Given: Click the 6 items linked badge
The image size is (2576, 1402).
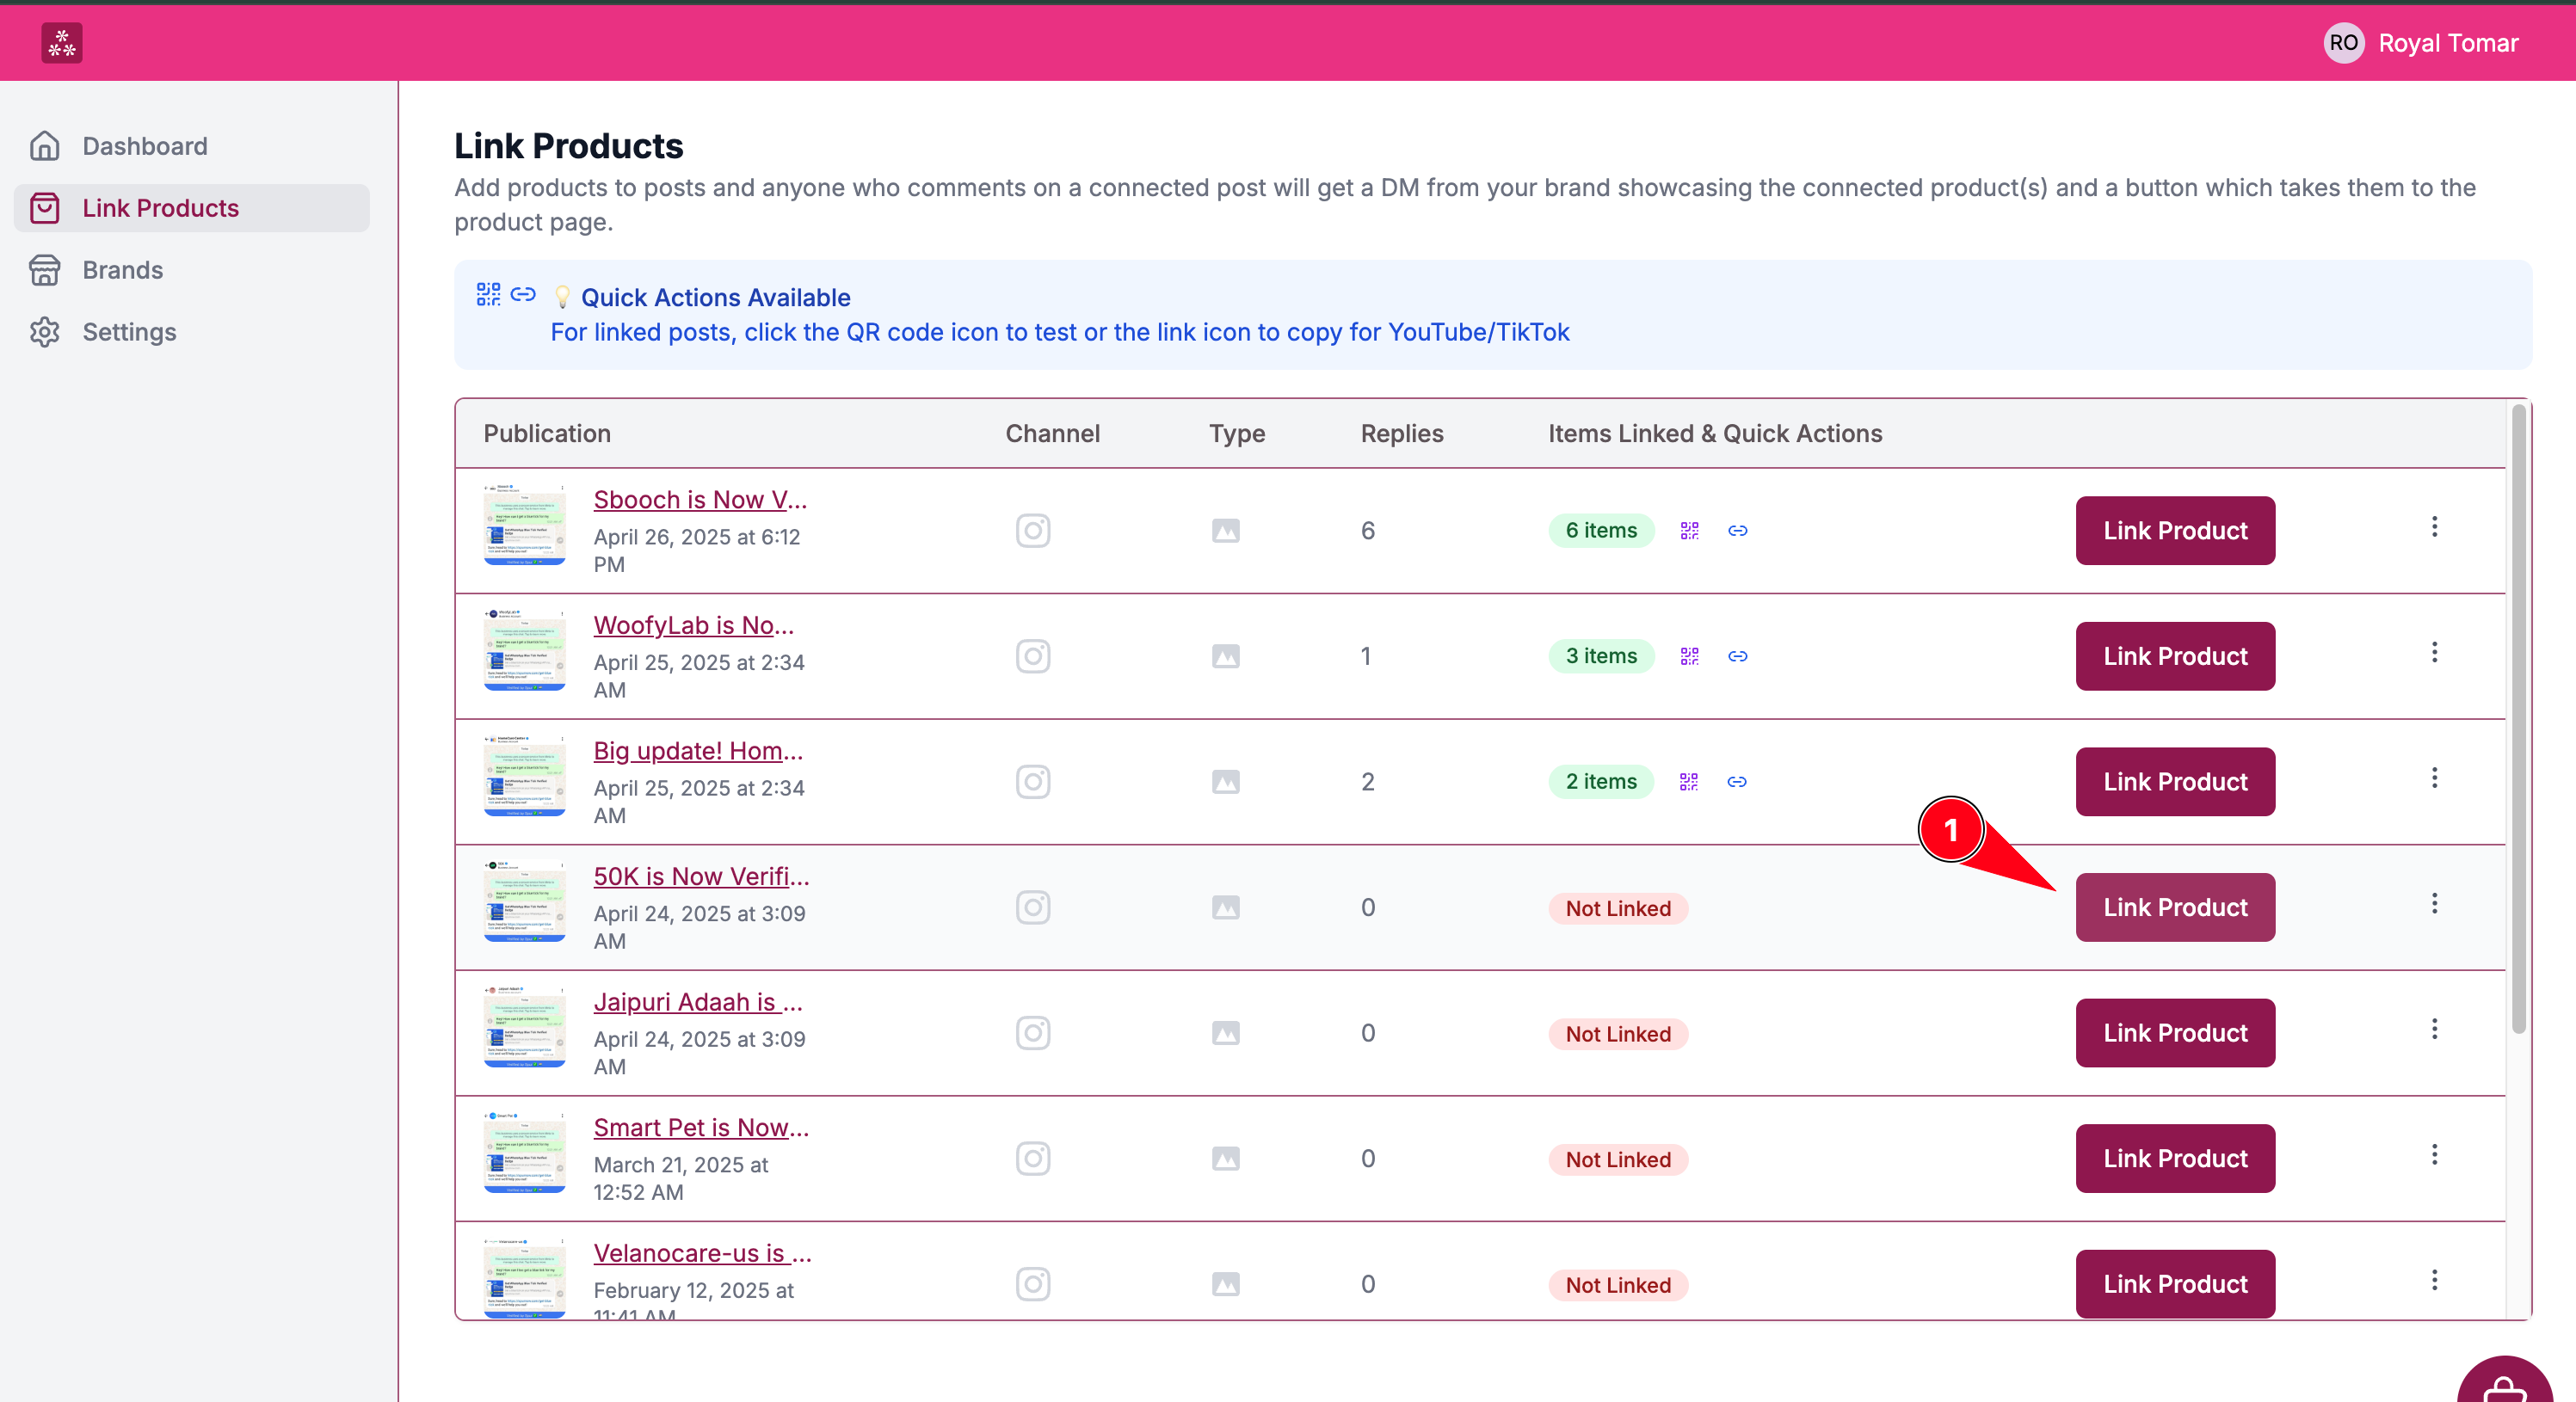Looking at the screenshot, I should [x=1600, y=530].
